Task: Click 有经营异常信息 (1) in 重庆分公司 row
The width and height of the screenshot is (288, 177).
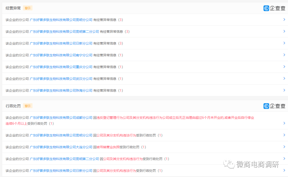Action: (108, 67)
